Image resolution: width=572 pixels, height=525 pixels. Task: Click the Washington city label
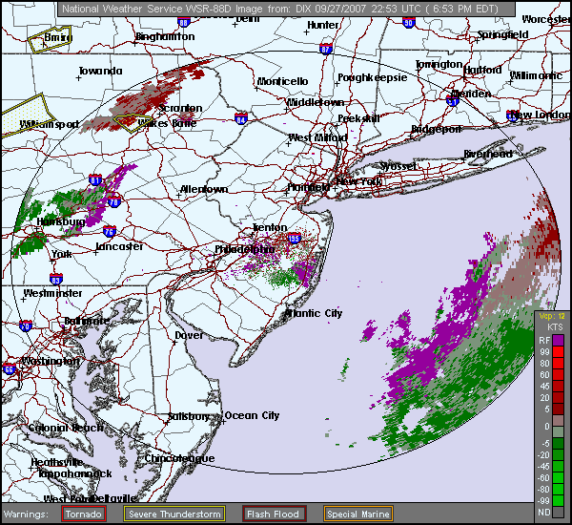coord(51,362)
